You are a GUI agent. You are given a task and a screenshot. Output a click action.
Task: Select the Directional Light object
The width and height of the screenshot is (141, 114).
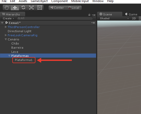tap(19, 31)
